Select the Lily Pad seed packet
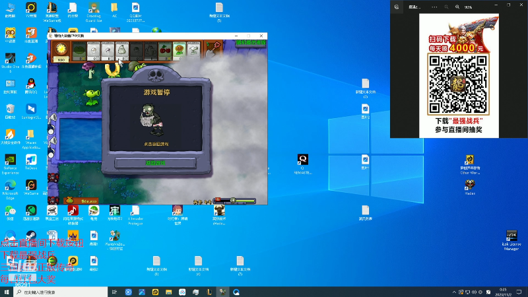The height and width of the screenshot is (297, 528). click(79, 51)
